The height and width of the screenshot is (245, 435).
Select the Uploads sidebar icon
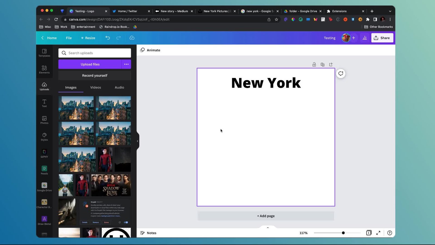(44, 86)
